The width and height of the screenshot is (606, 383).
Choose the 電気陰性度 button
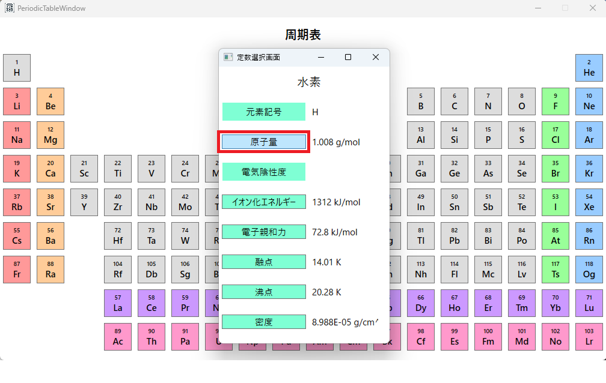tap(263, 172)
